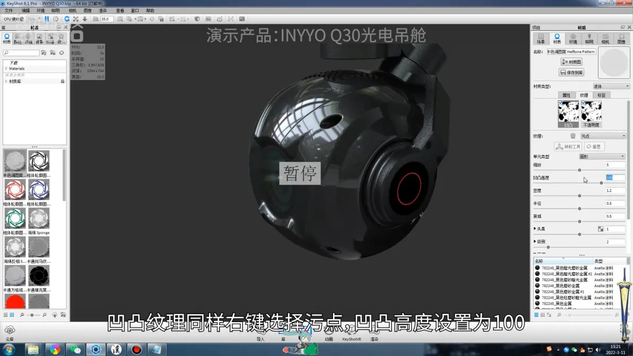Screen dimensions: 633x356
Task: Open the cell type dropdown
Action: (x=602, y=157)
